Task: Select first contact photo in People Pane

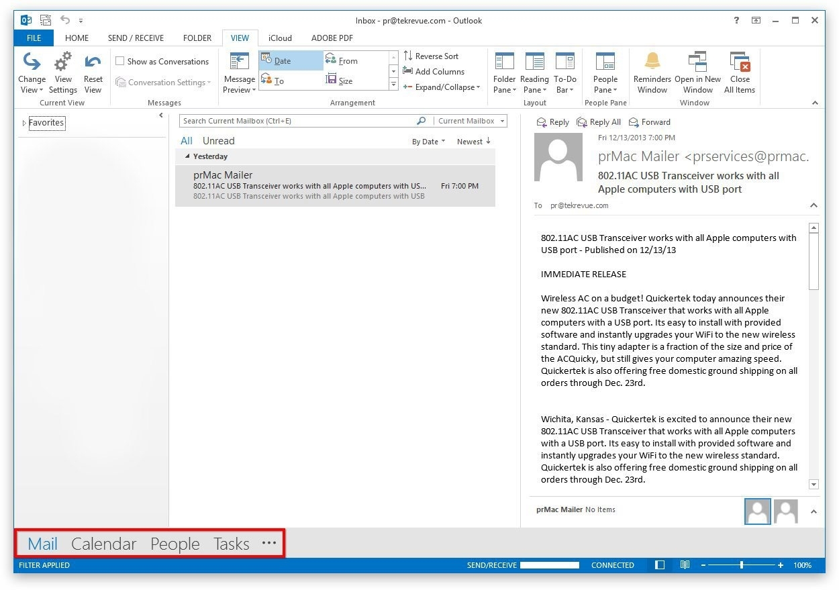Action: pyautogui.click(x=758, y=511)
